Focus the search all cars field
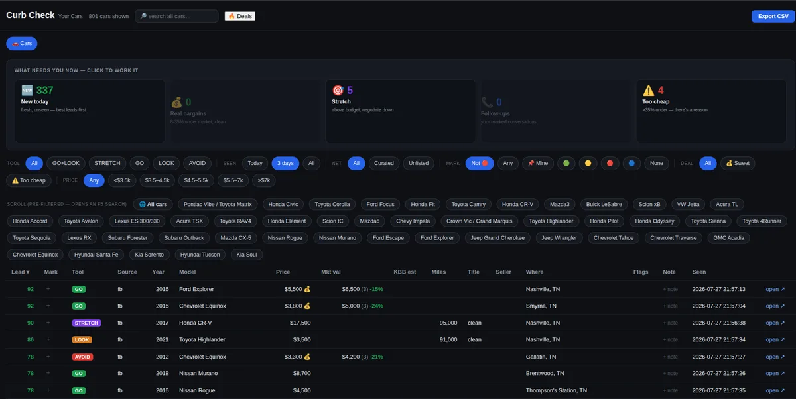 [x=176, y=16]
